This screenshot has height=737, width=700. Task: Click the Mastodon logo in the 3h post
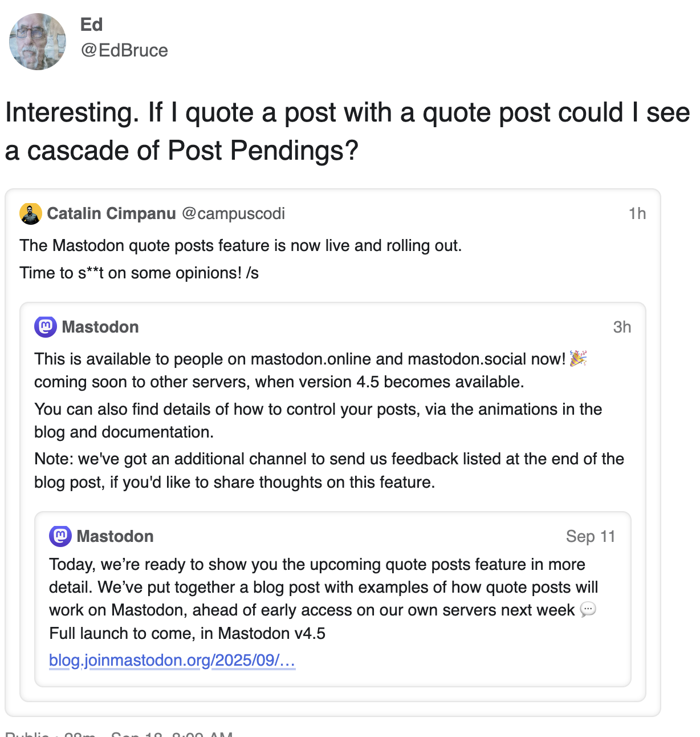46,327
